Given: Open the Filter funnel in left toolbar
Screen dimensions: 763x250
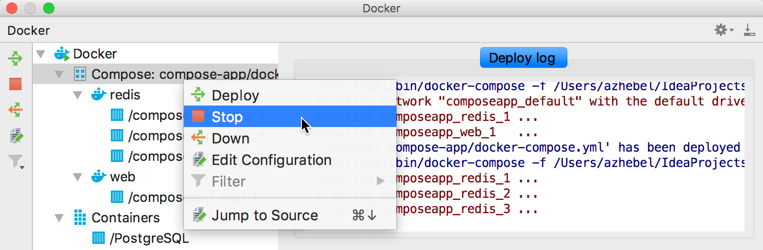Looking at the screenshot, I should [x=16, y=162].
